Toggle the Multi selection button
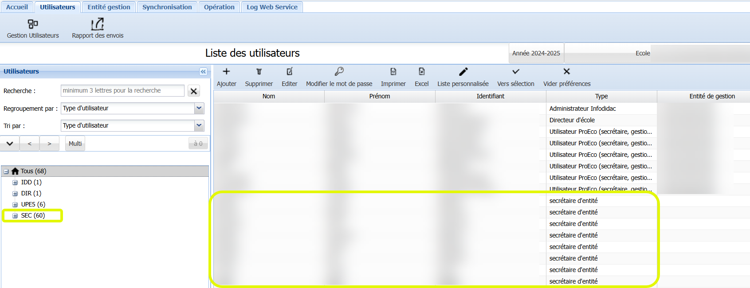Viewport: 750px width, 288px height. coord(75,144)
